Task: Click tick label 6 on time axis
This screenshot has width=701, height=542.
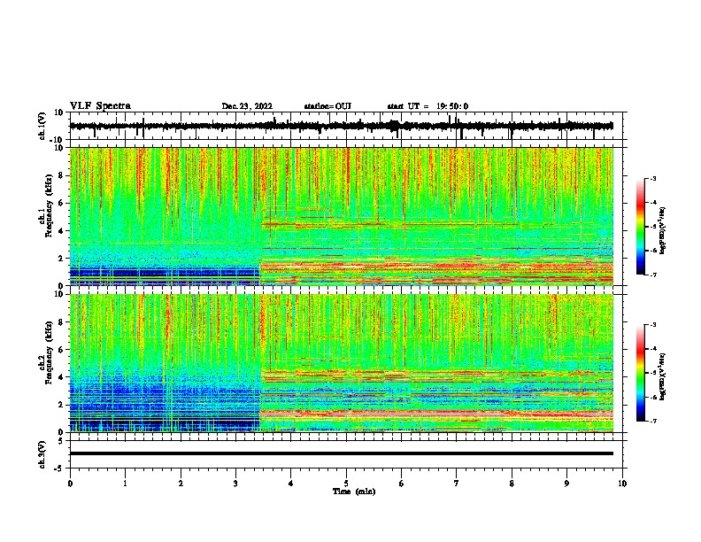Action: coord(402,484)
